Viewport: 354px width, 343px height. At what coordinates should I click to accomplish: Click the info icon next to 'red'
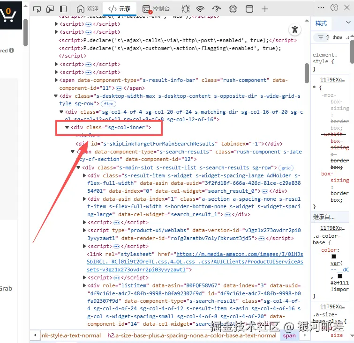coord(12,51)
